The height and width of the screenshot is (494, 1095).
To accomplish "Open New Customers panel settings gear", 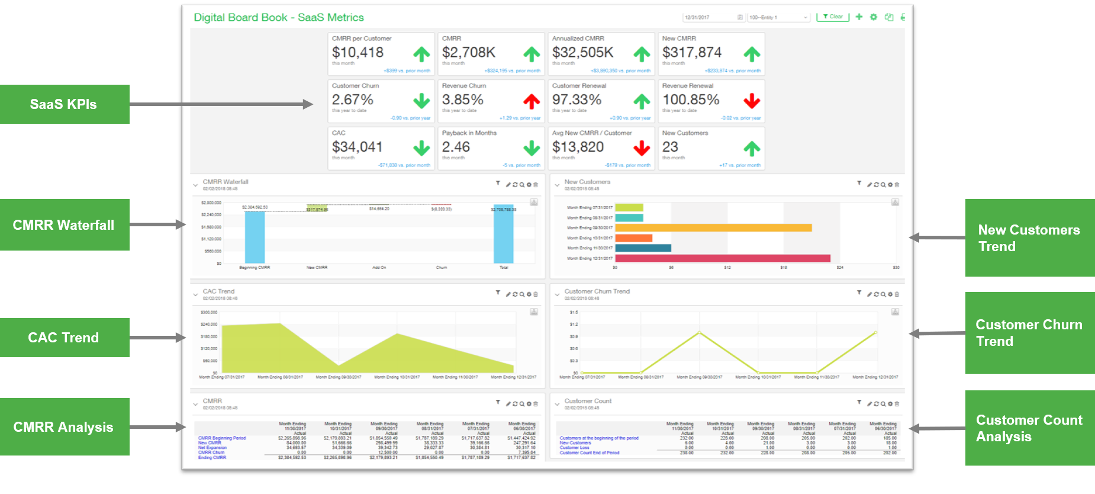I will coord(890,185).
